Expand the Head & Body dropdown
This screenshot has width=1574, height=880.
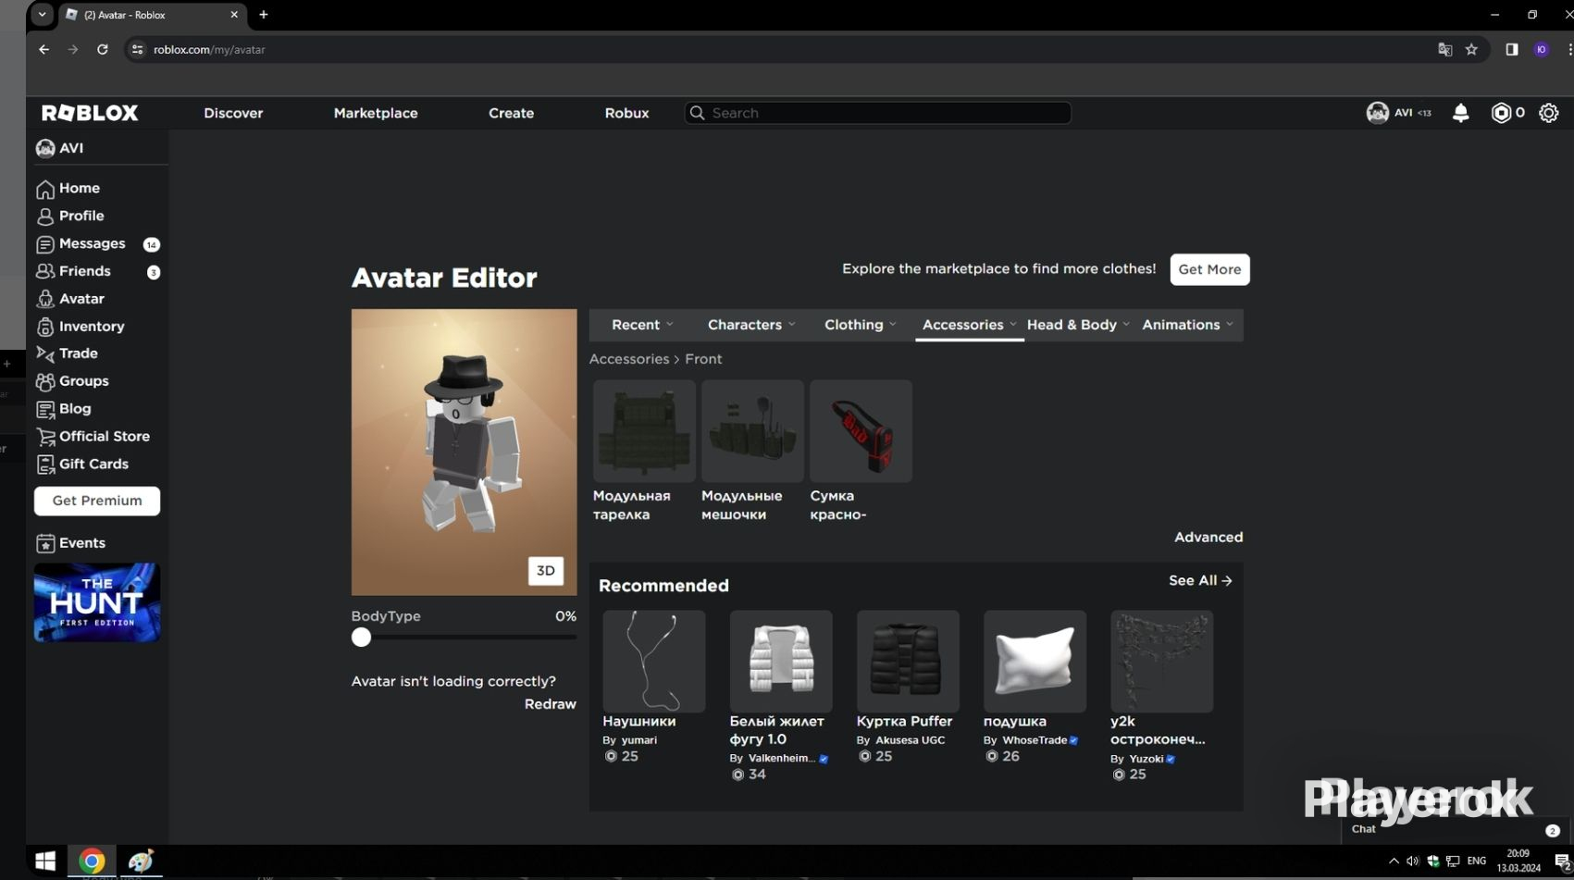pyautogui.click(x=1078, y=325)
